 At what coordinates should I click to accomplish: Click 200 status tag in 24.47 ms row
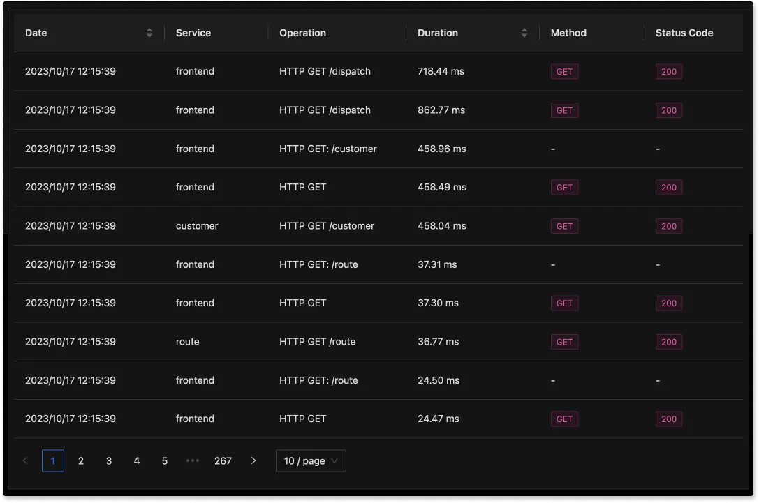(669, 419)
